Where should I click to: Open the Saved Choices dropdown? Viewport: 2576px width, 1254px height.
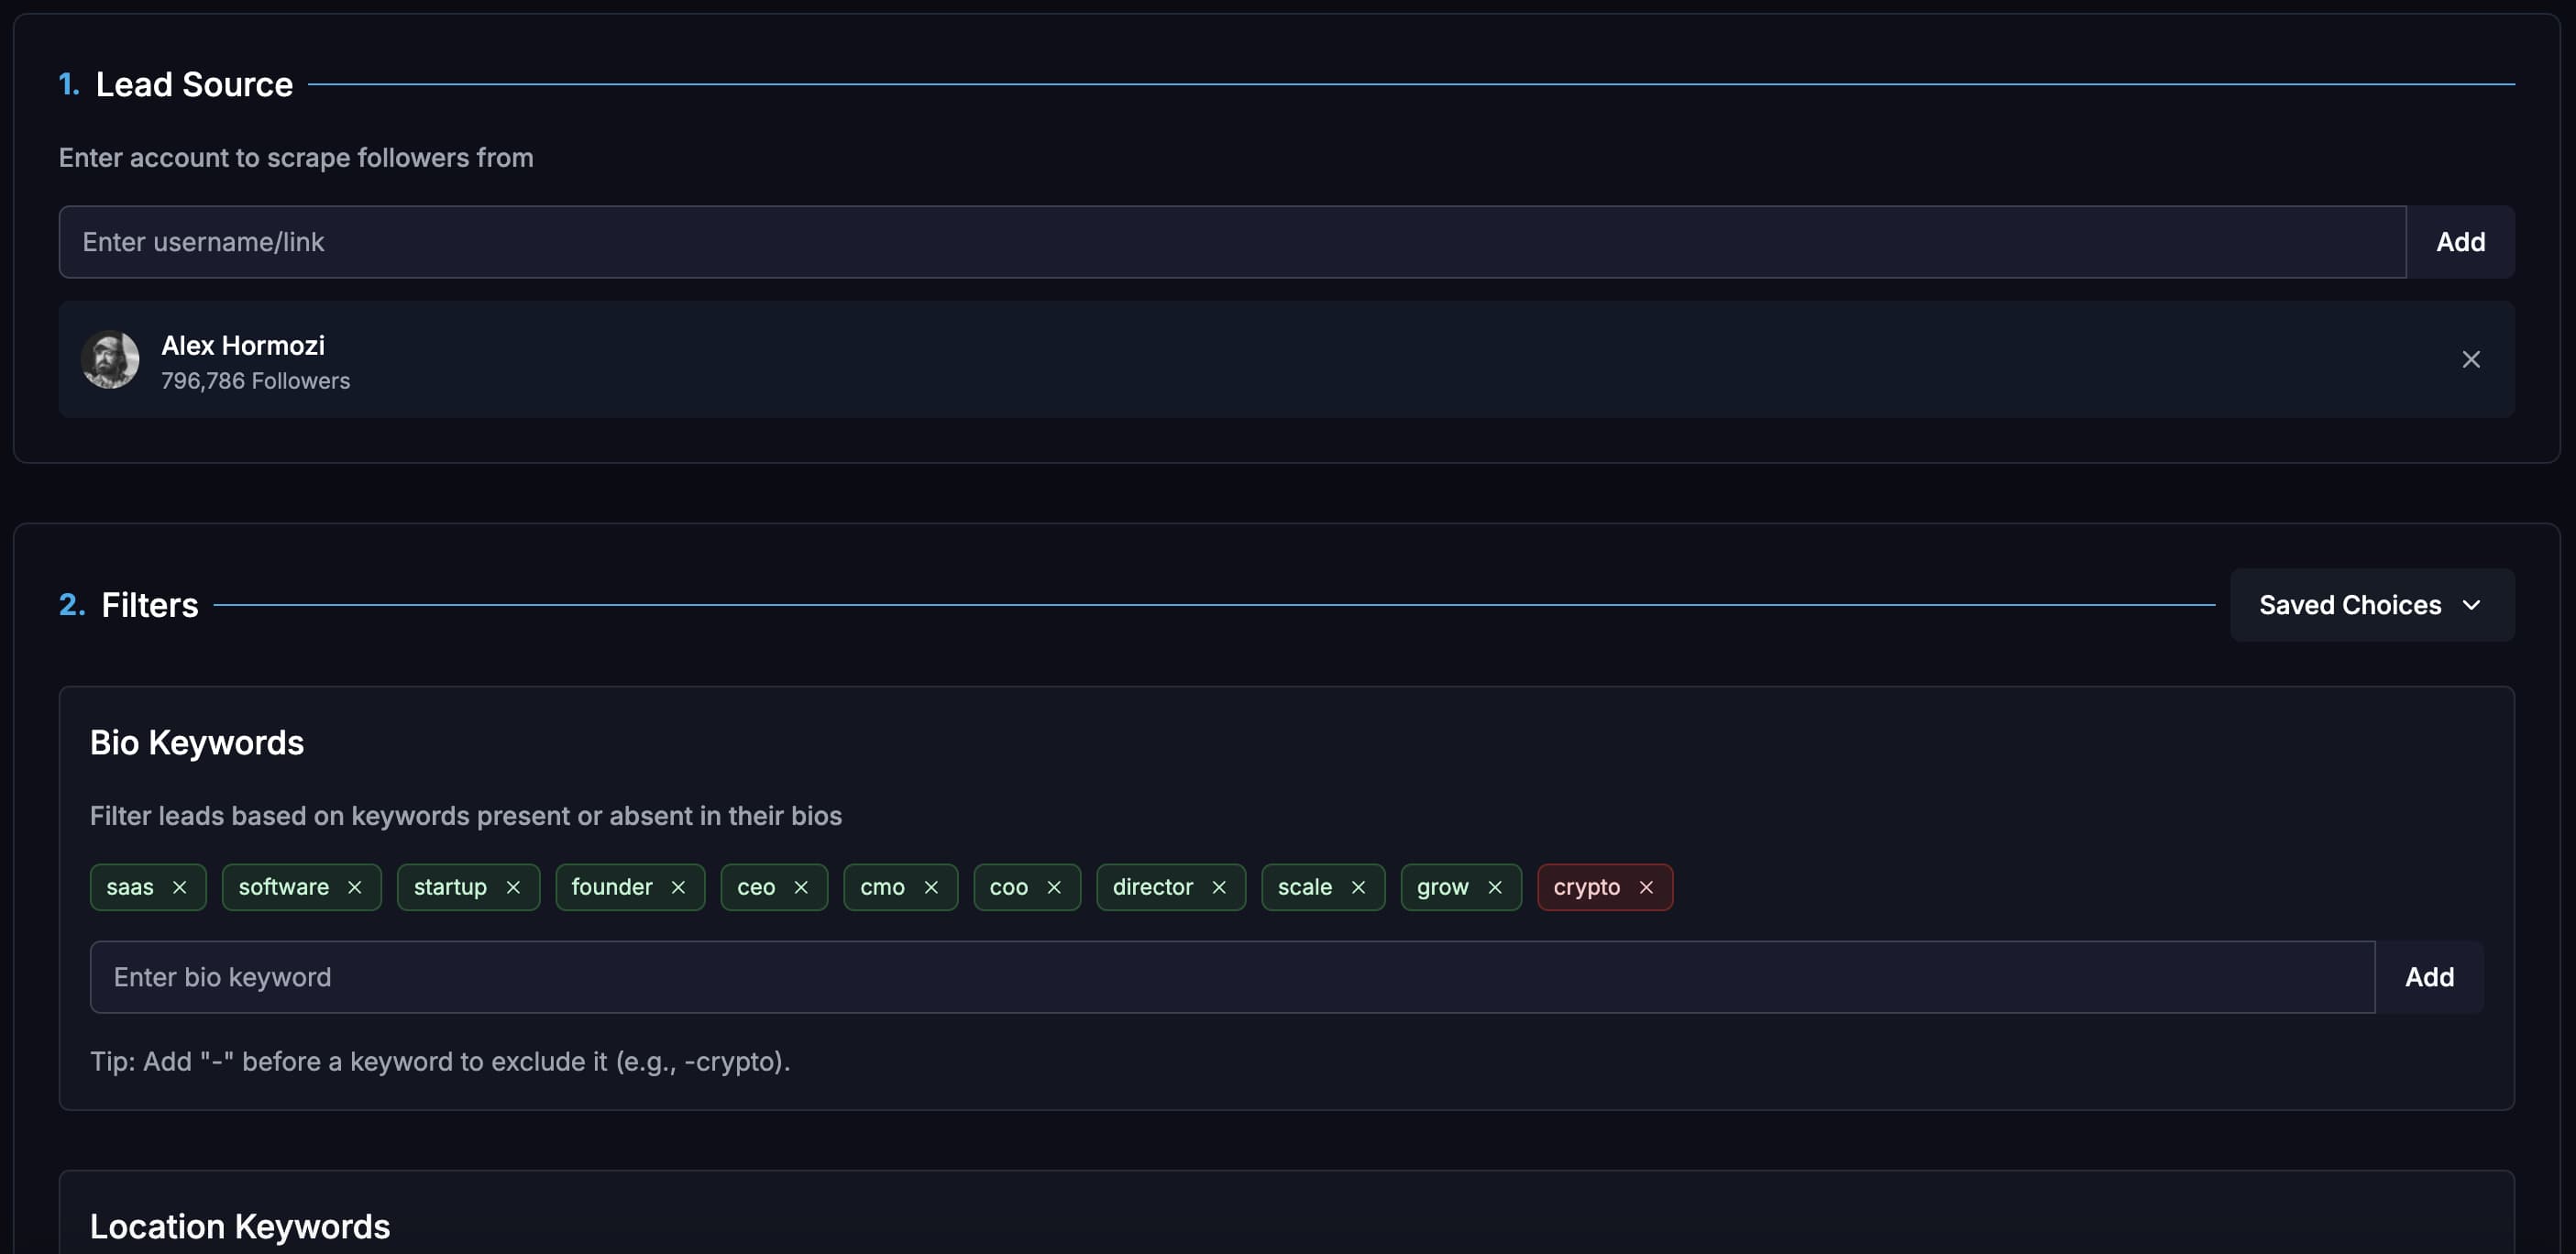pos(2371,604)
